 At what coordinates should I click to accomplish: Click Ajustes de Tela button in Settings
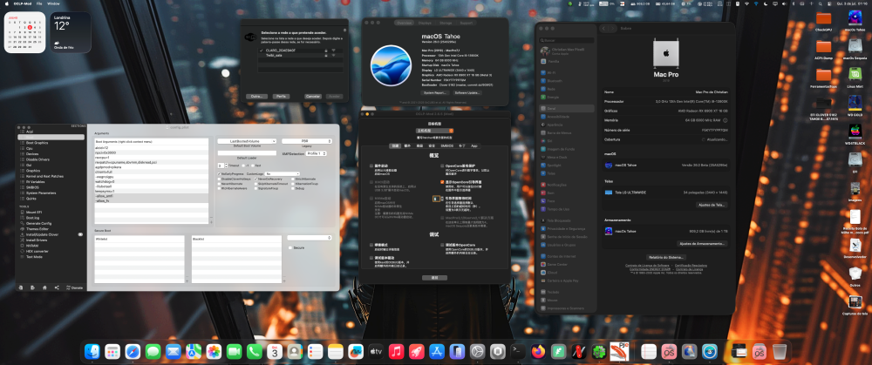click(712, 205)
